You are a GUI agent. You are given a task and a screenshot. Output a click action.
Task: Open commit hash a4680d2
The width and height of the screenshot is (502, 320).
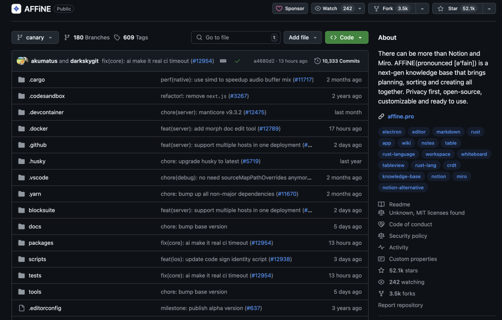(x=264, y=61)
